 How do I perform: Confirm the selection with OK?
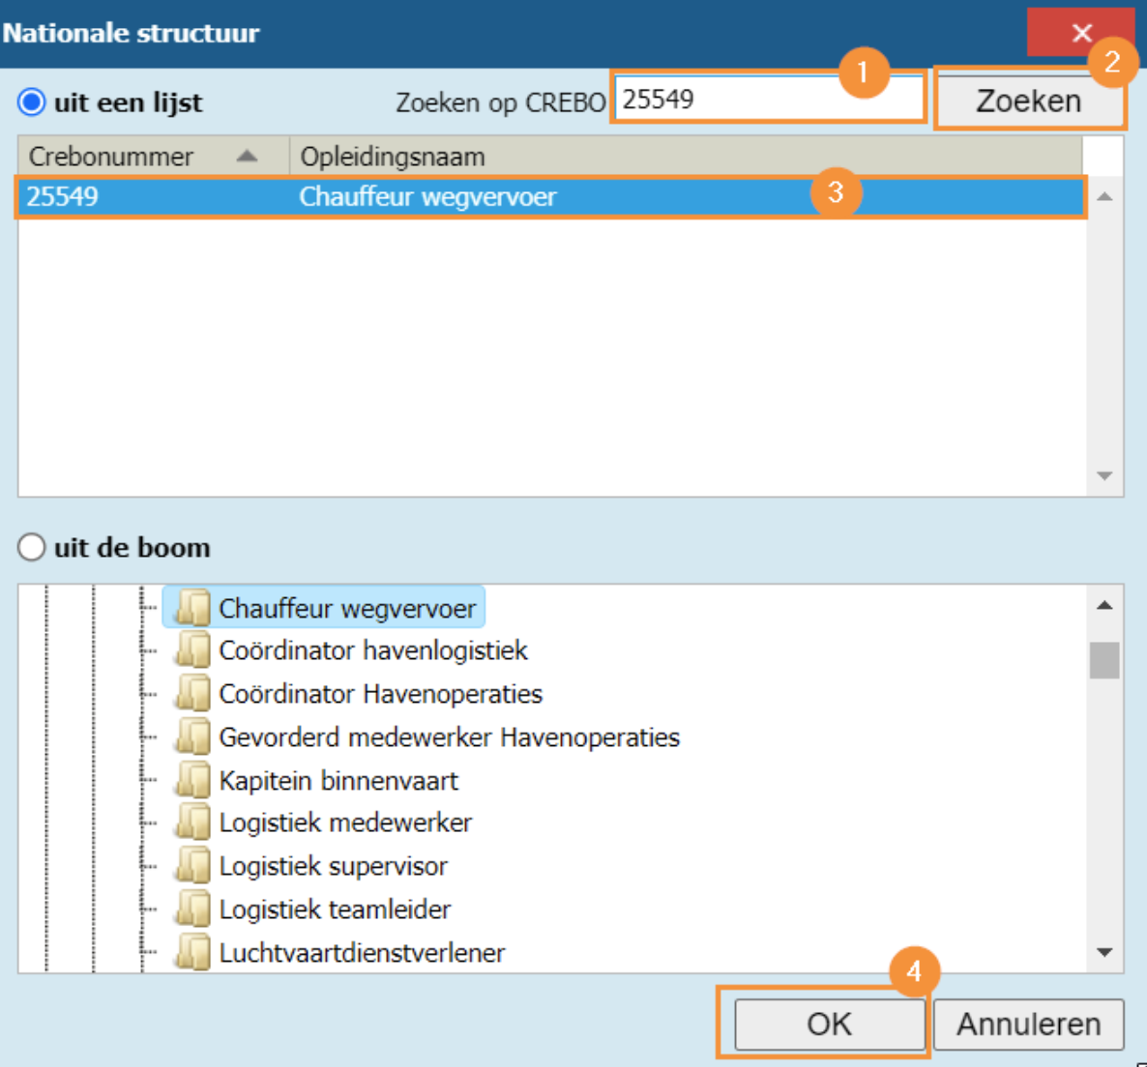pyautogui.click(x=829, y=1024)
